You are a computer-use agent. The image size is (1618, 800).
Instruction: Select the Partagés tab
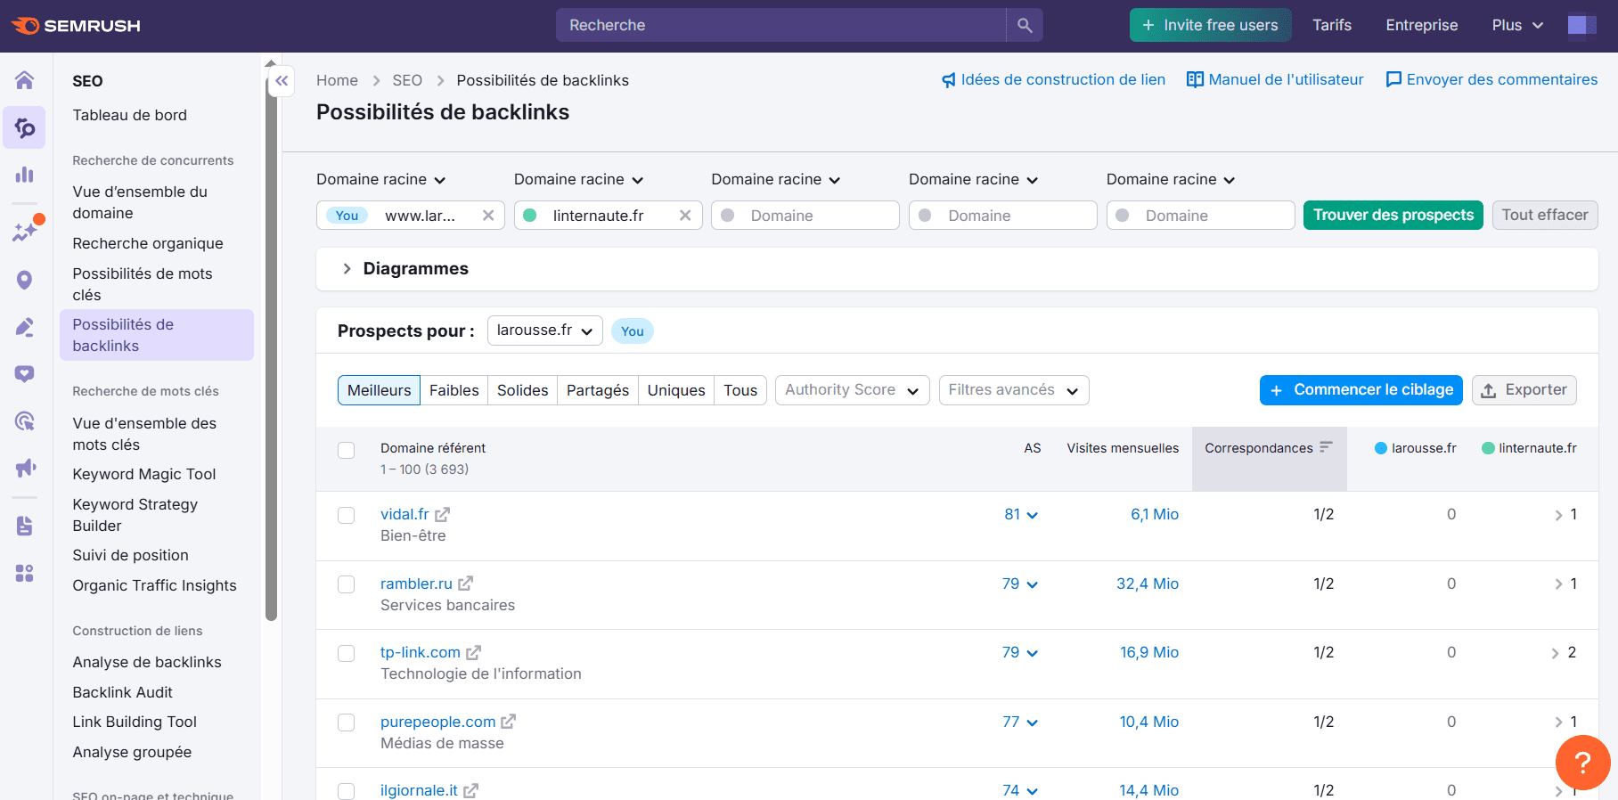tap(598, 390)
